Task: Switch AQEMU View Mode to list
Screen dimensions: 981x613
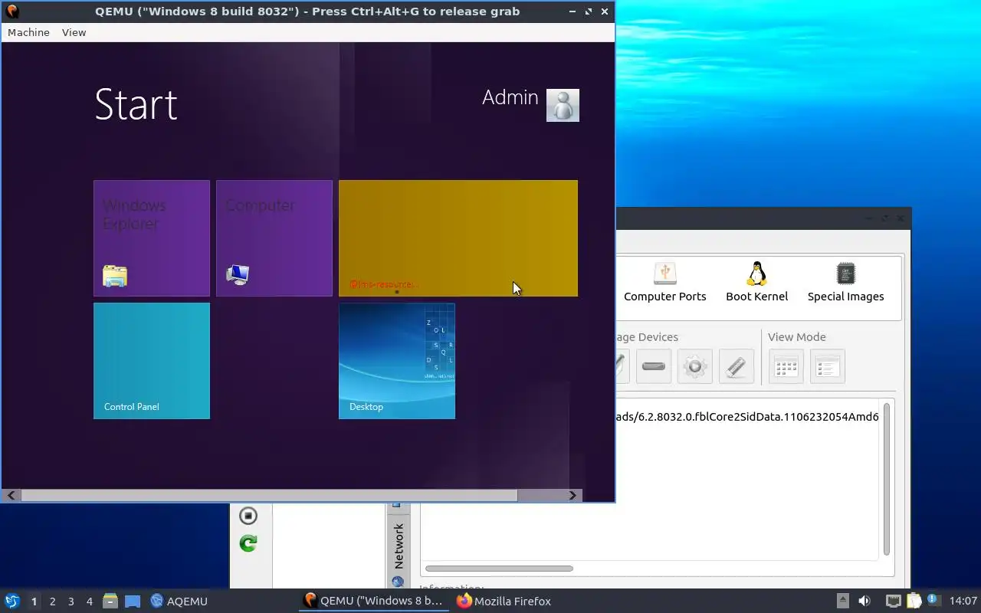Action: [x=827, y=366]
